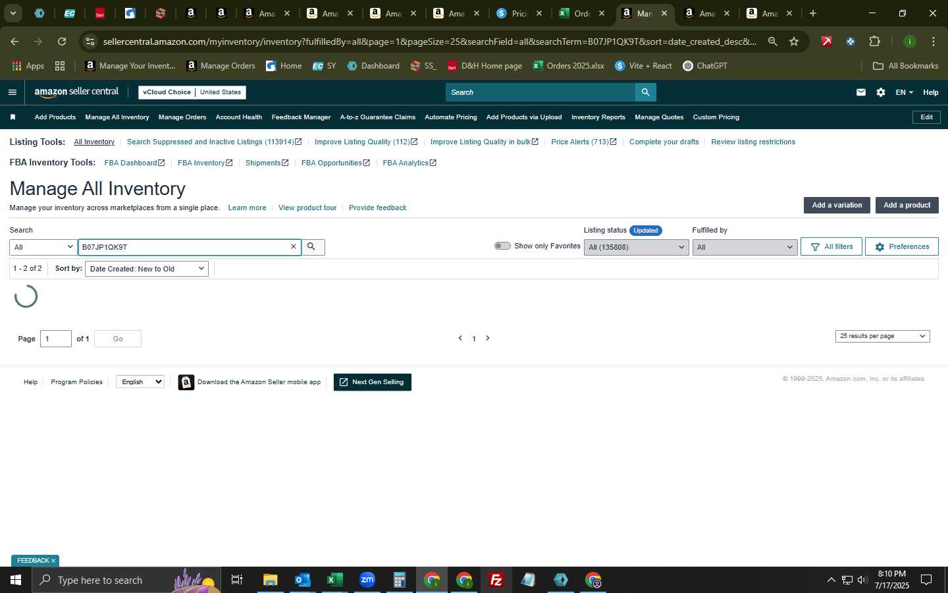Open Outlook from the taskbar
The width and height of the screenshot is (948, 593).
click(302, 580)
